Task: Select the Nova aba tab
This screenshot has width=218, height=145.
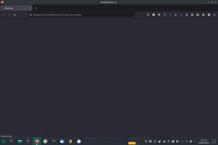Action: click(16, 8)
